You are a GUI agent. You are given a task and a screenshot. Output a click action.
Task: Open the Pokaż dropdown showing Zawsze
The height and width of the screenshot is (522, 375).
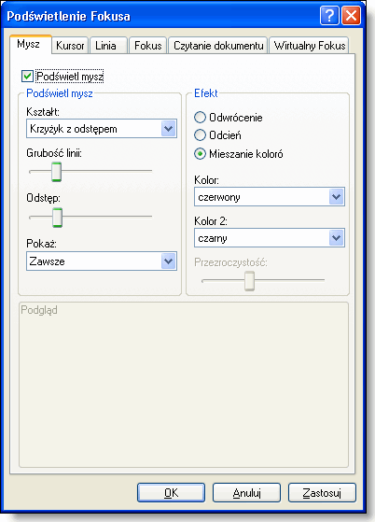pos(102,261)
